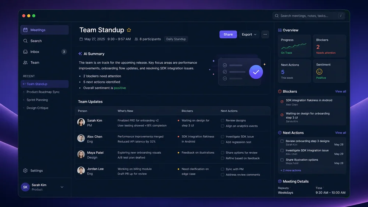Click the Meetings calendar icon
The width and height of the screenshot is (368, 207).
tap(25, 30)
